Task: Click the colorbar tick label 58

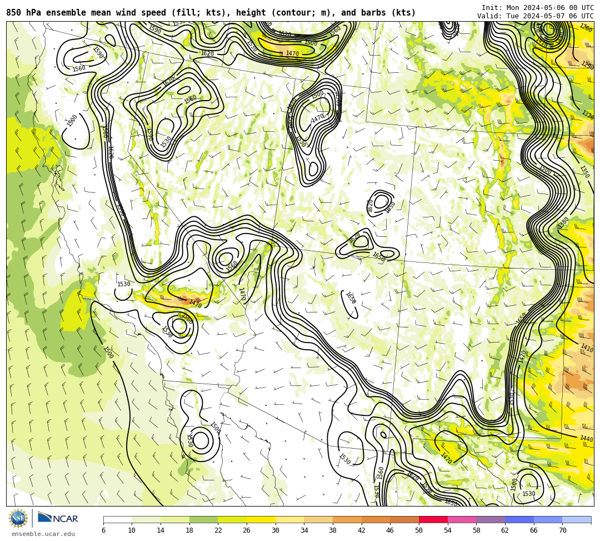Action: click(477, 530)
